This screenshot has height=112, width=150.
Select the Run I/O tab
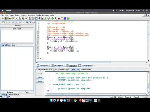75,70
